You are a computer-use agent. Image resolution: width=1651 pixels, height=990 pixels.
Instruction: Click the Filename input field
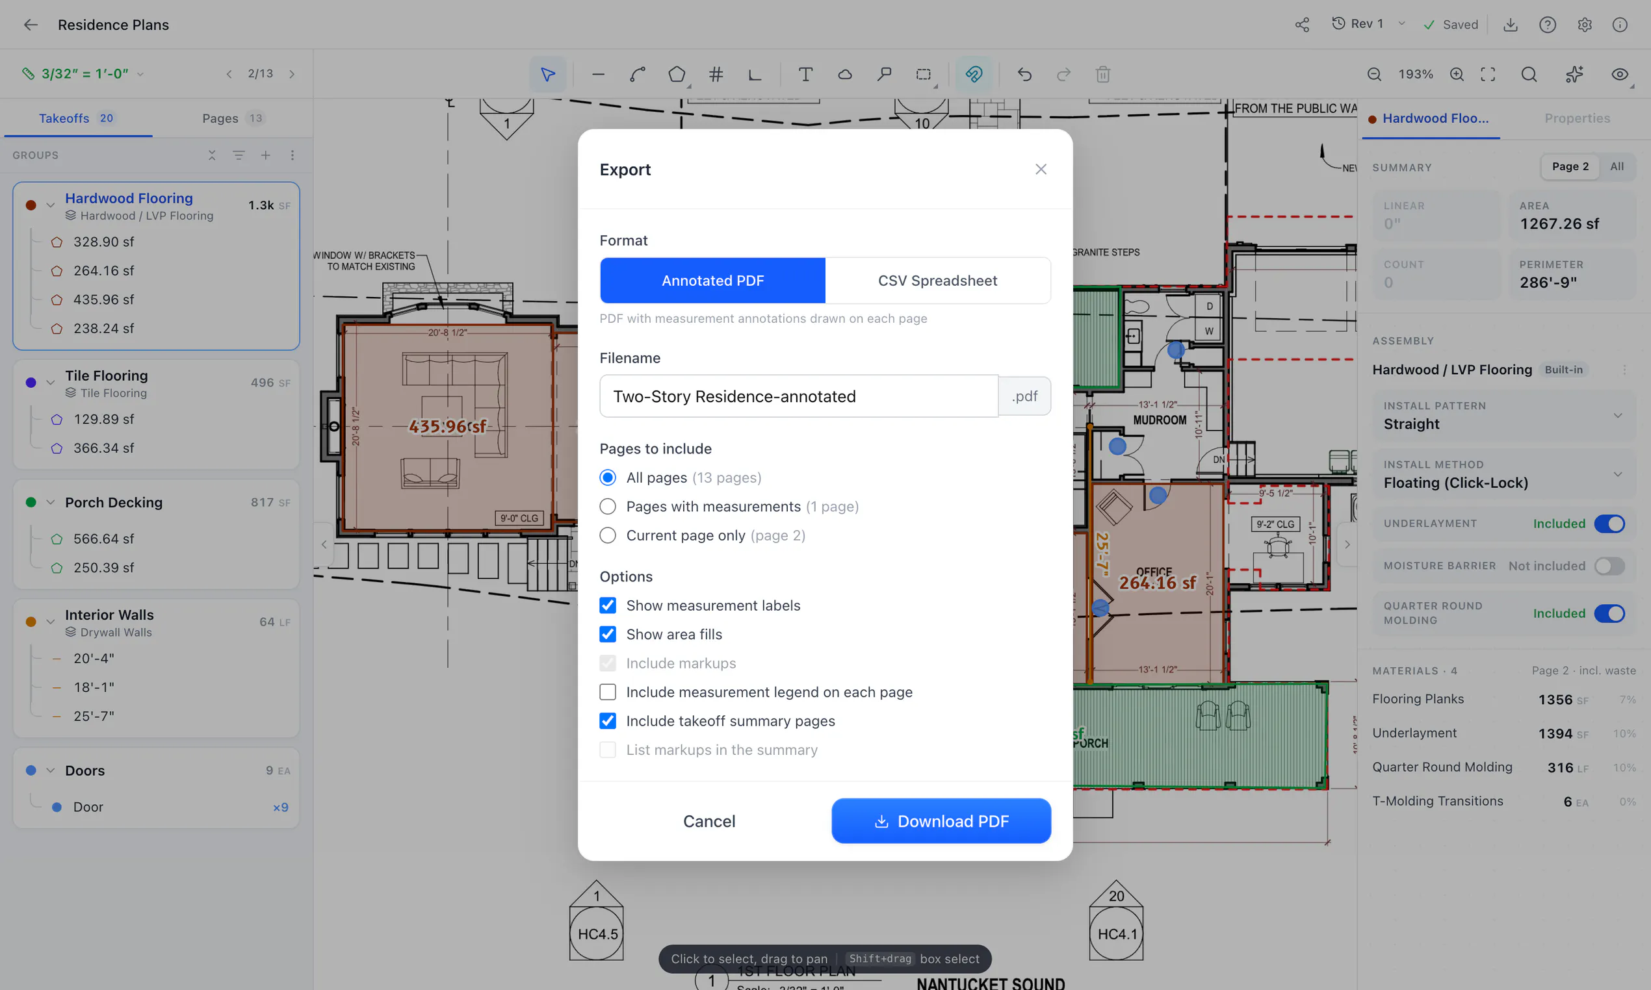coord(799,396)
